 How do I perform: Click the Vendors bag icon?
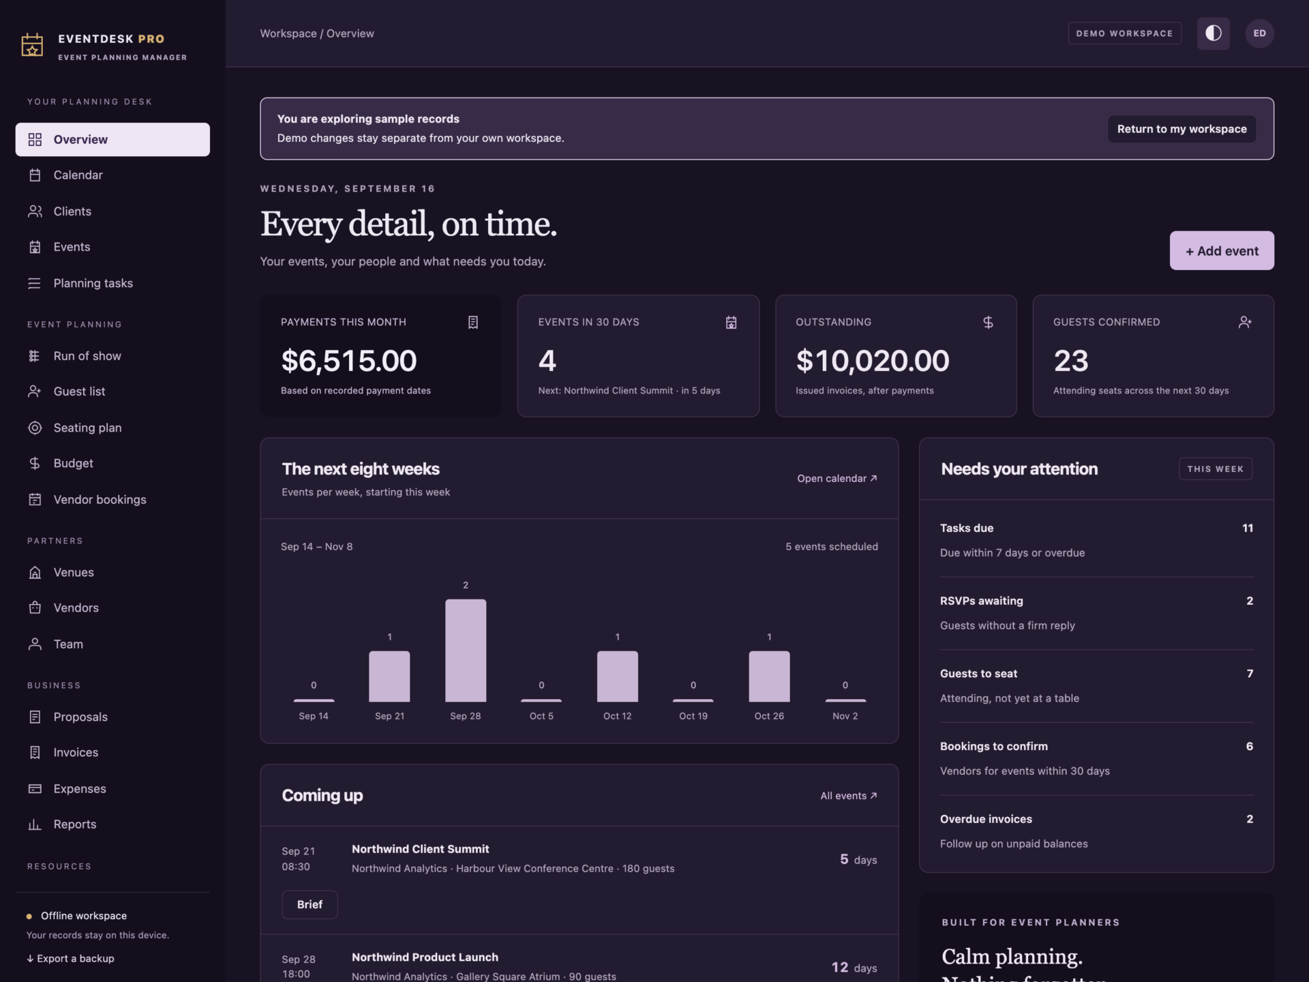point(35,608)
